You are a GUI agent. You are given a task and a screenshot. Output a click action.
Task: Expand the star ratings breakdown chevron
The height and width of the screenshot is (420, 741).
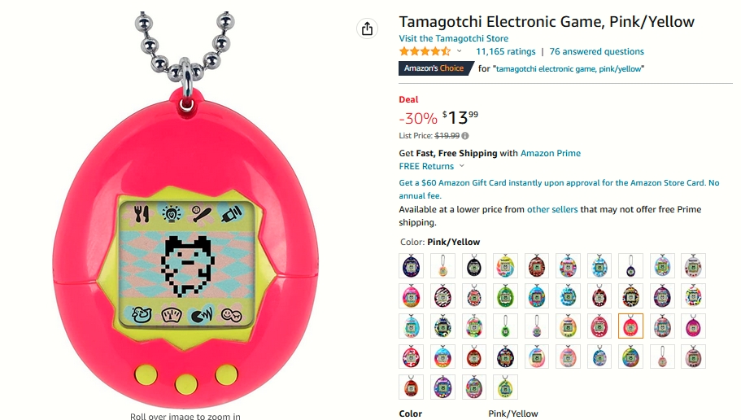click(459, 51)
